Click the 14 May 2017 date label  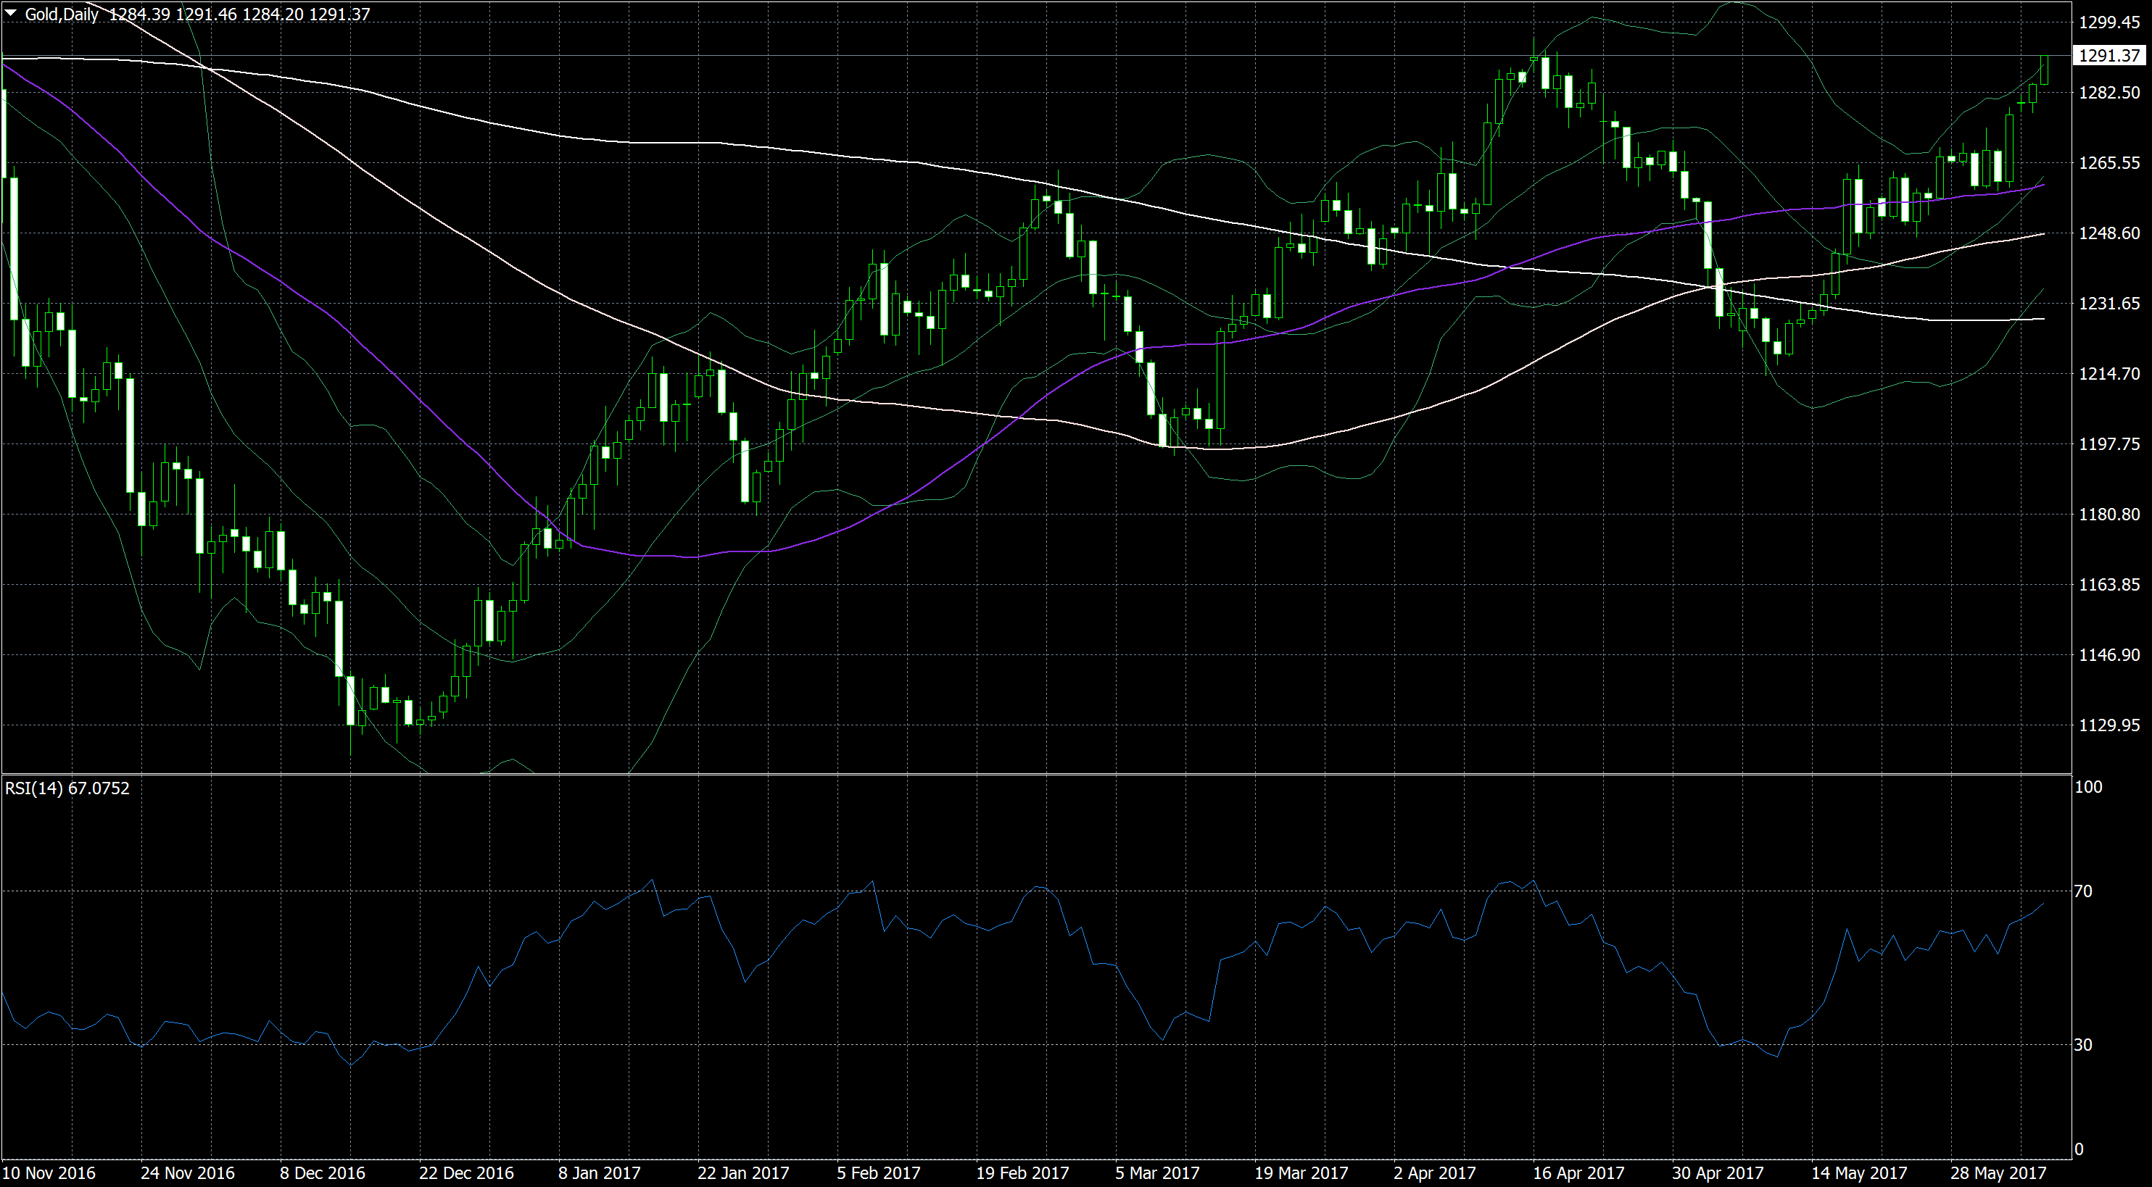(x=1860, y=1173)
